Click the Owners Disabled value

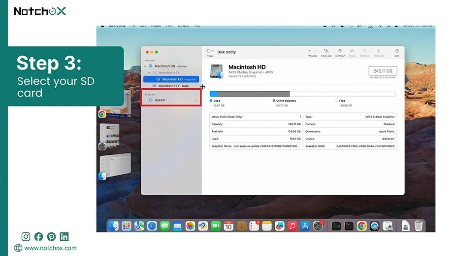click(389, 124)
